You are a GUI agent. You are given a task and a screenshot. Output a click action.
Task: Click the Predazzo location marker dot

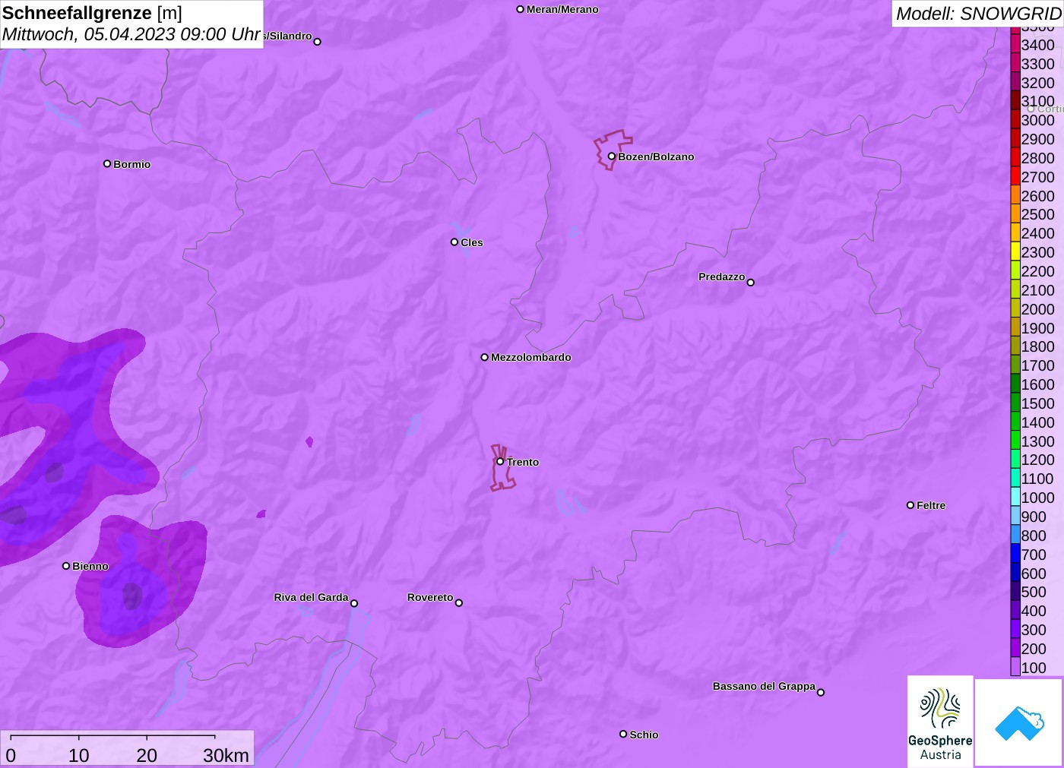click(x=751, y=283)
